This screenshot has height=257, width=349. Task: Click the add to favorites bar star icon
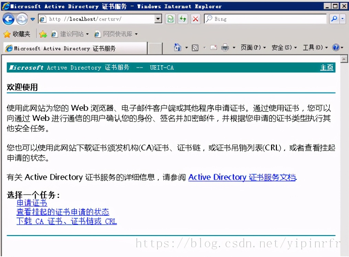click(x=43, y=34)
